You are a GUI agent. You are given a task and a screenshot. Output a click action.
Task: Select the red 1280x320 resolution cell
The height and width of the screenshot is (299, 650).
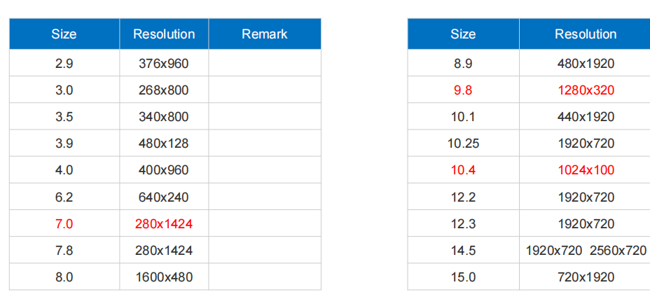586,90
